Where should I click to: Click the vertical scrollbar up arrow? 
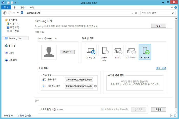click(x=176, y=18)
